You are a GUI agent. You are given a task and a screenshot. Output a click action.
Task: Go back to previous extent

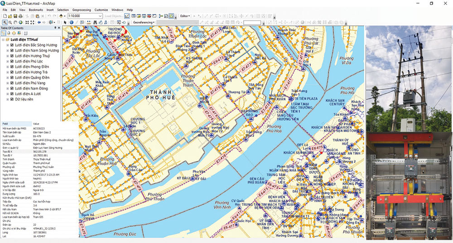coord(39,22)
